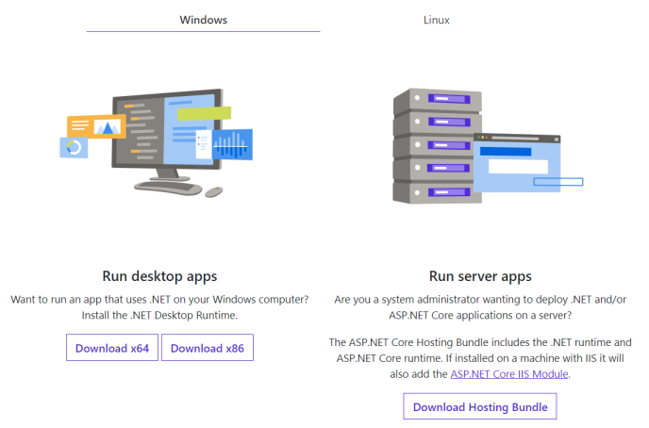Screen dimensions: 649x428
Task: Click the Download x64 button
Action: click(x=112, y=348)
